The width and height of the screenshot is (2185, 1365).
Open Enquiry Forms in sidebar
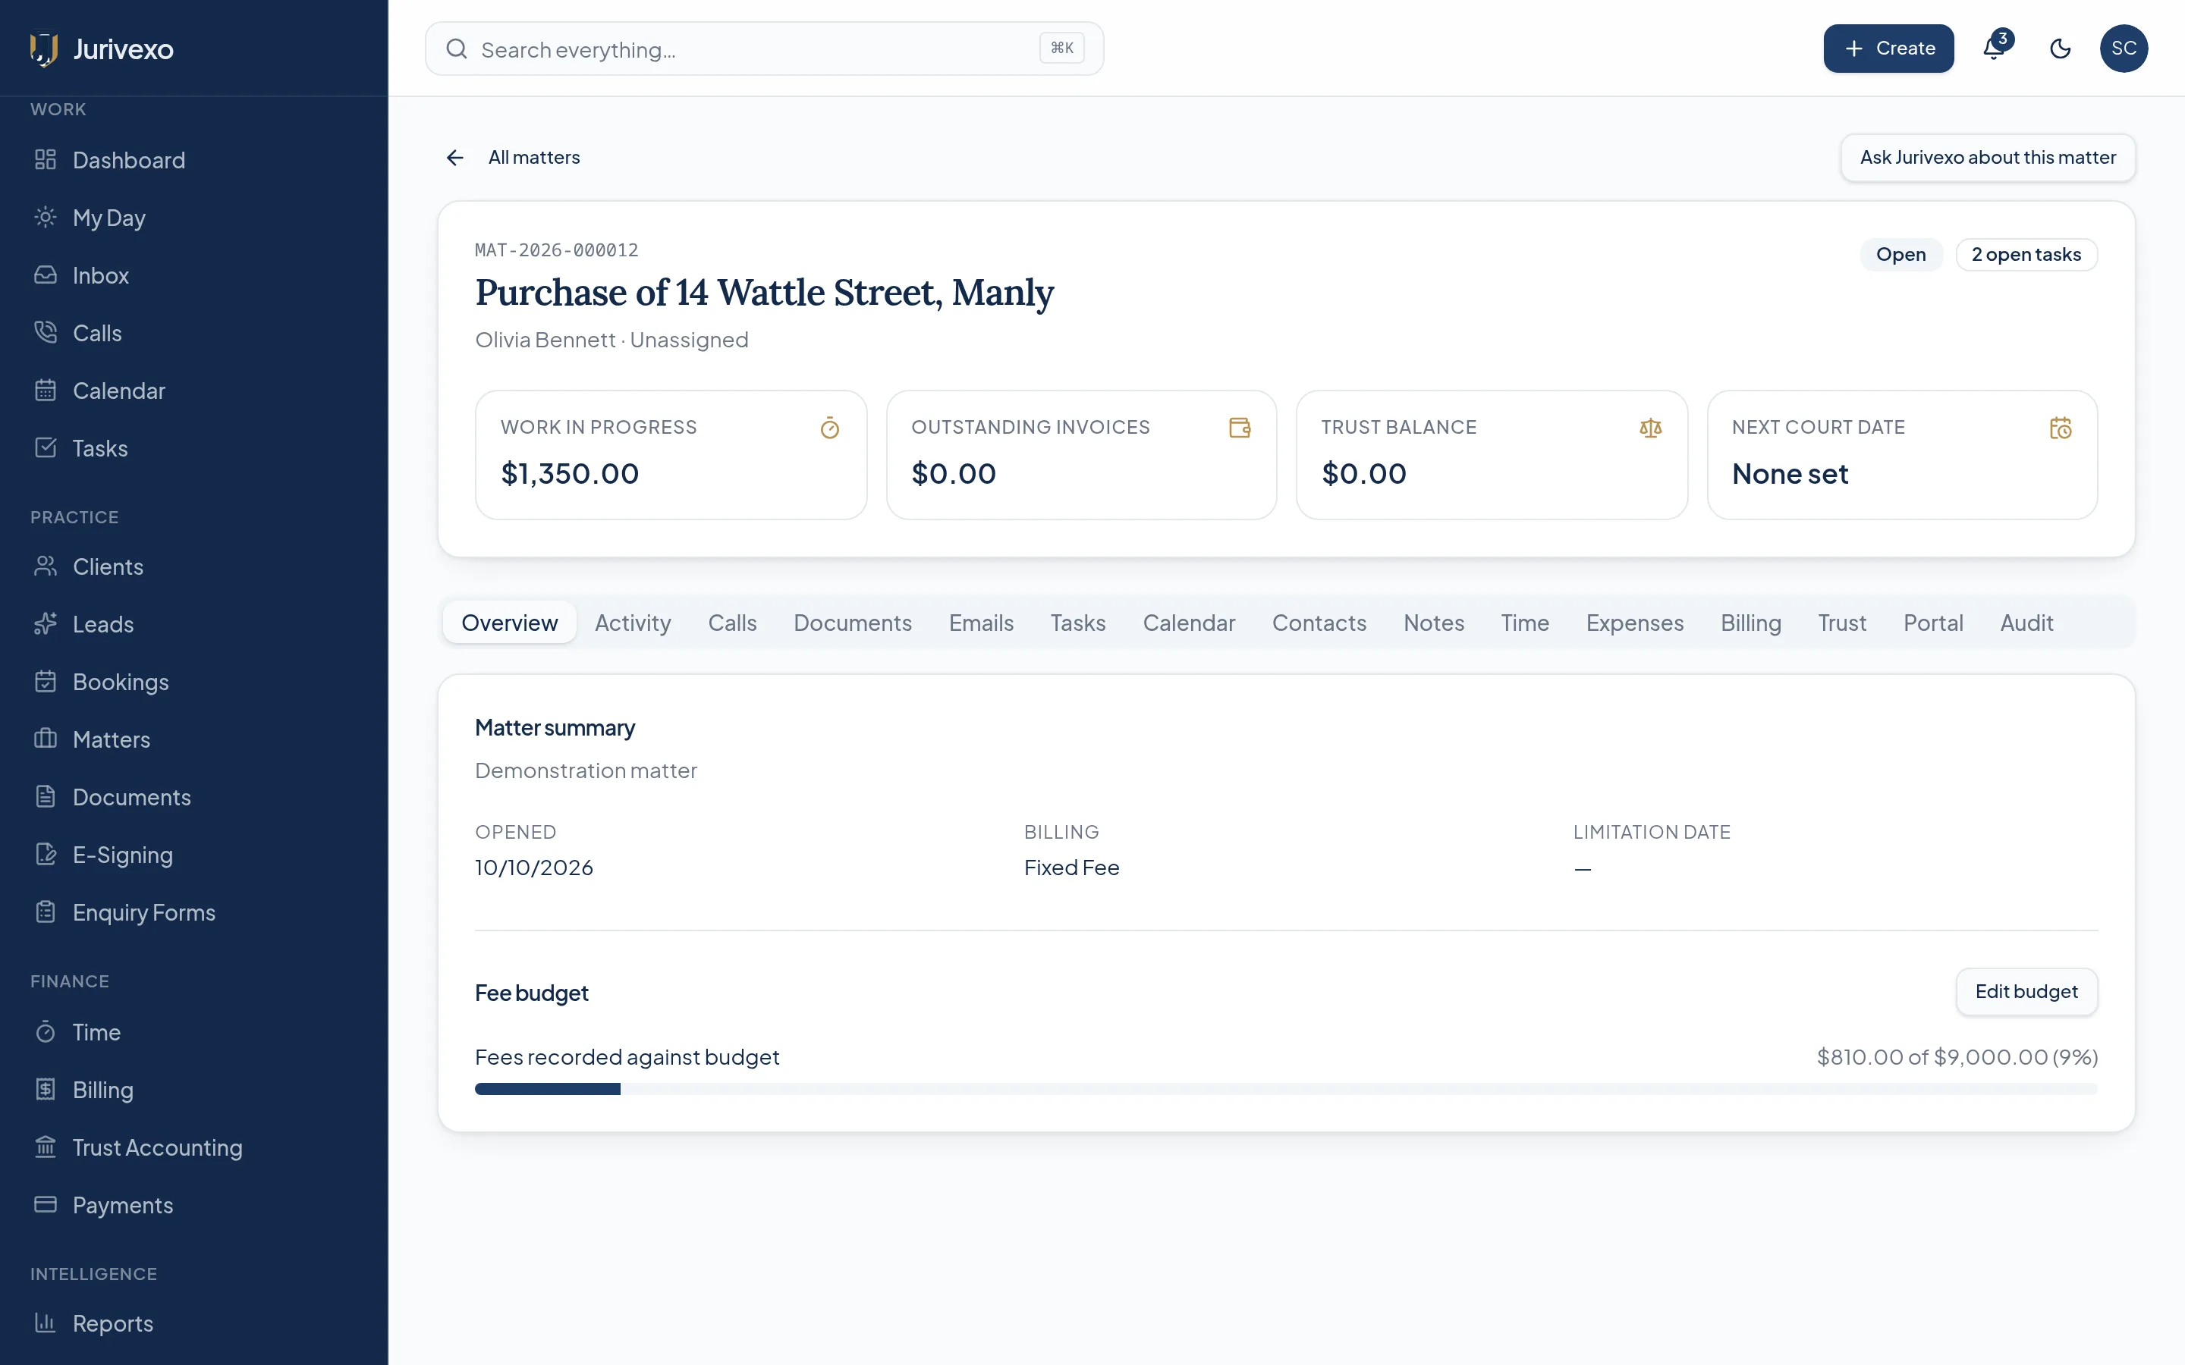click(194, 913)
